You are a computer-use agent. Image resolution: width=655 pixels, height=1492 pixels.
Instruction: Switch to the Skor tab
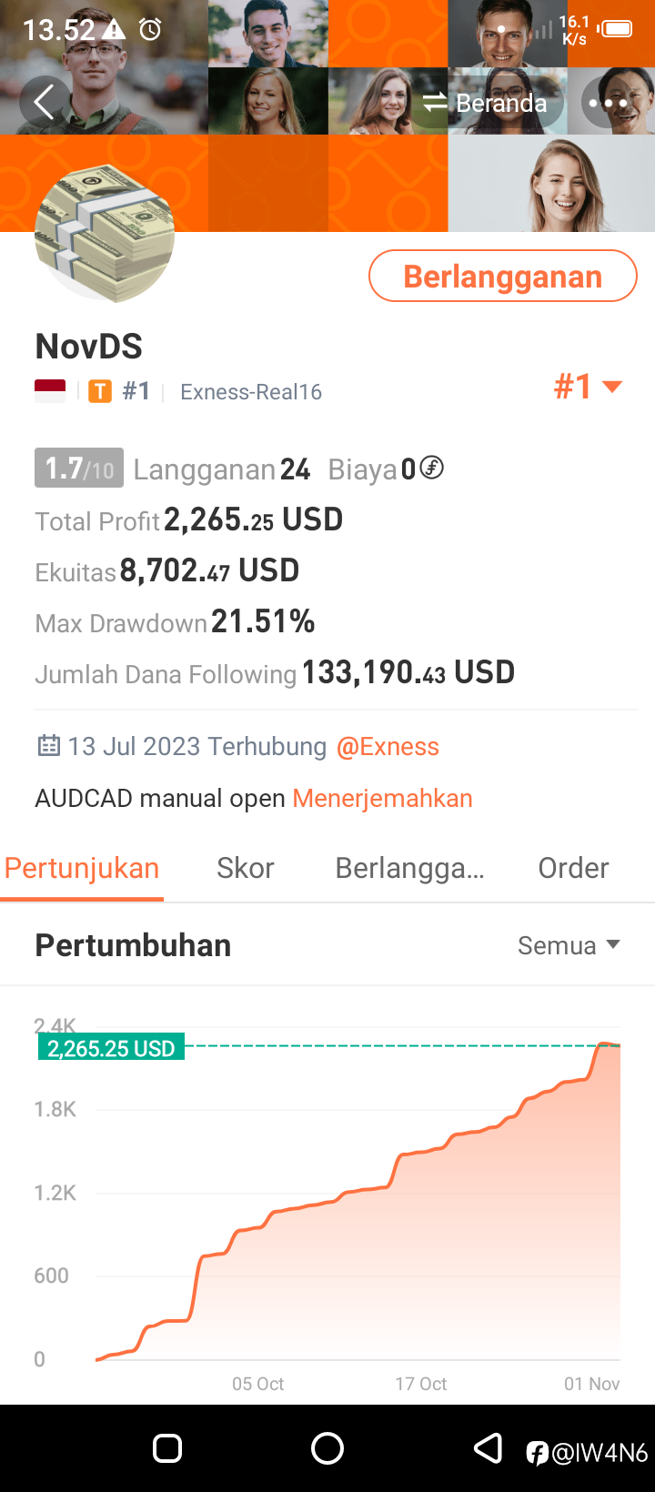pyautogui.click(x=246, y=868)
